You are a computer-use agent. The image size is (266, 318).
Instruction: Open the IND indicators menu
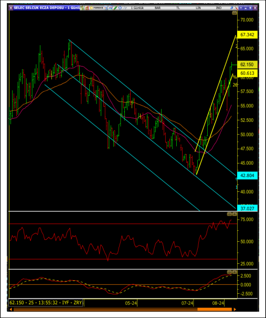[219, 8]
